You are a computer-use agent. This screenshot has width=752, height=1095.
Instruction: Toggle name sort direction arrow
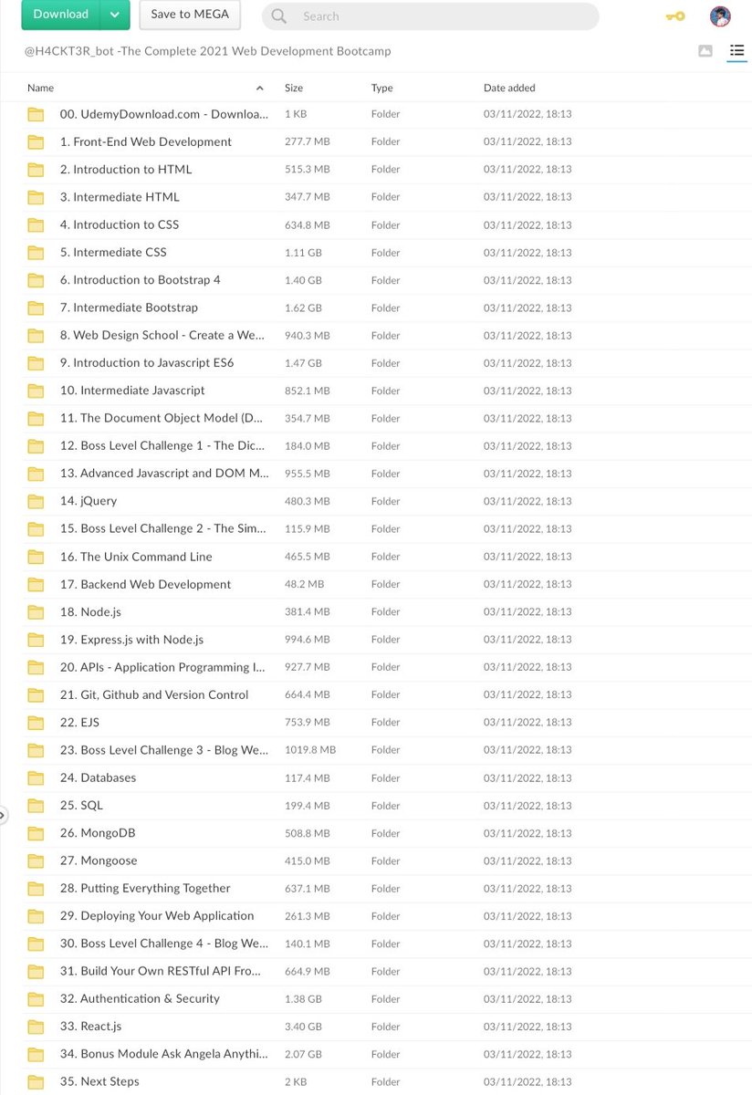(x=260, y=89)
